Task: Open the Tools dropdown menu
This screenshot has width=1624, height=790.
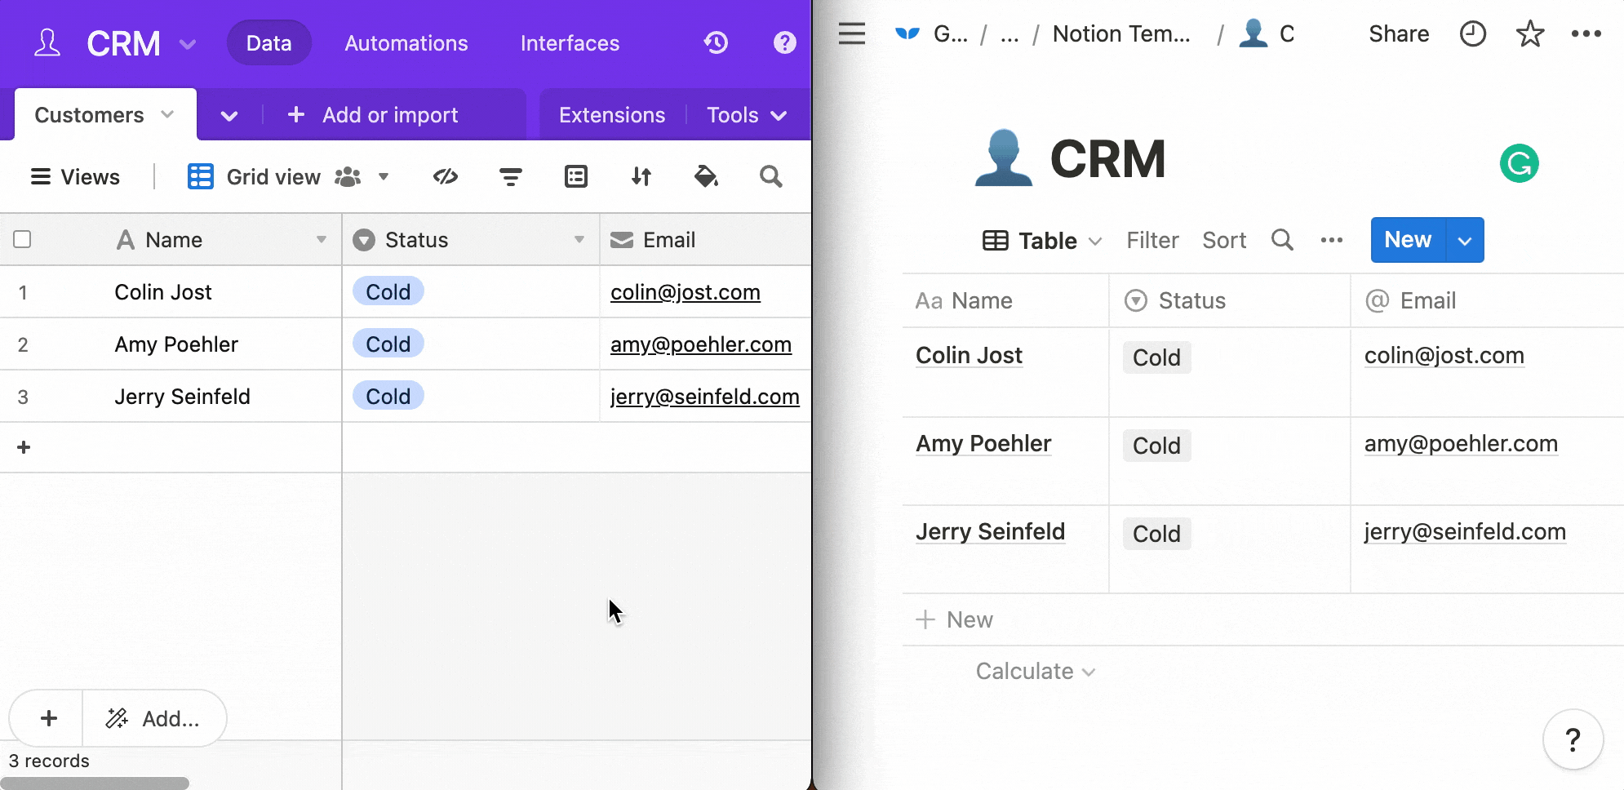Action: point(746,115)
